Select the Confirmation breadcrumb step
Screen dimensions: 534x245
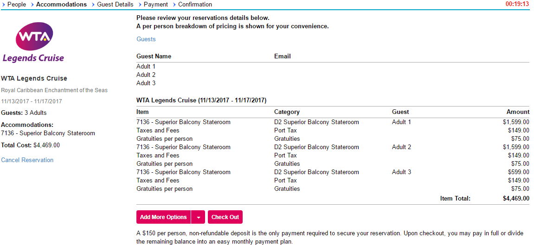click(195, 5)
